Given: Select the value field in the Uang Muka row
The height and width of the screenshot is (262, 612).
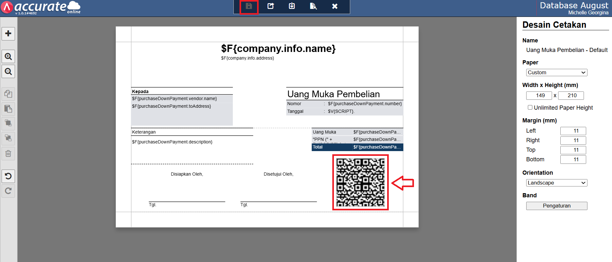Looking at the screenshot, I should click(377, 132).
